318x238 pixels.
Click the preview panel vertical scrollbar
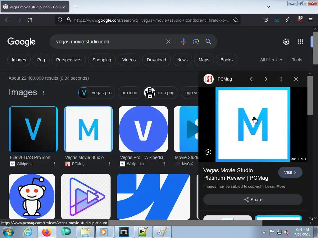point(310,95)
